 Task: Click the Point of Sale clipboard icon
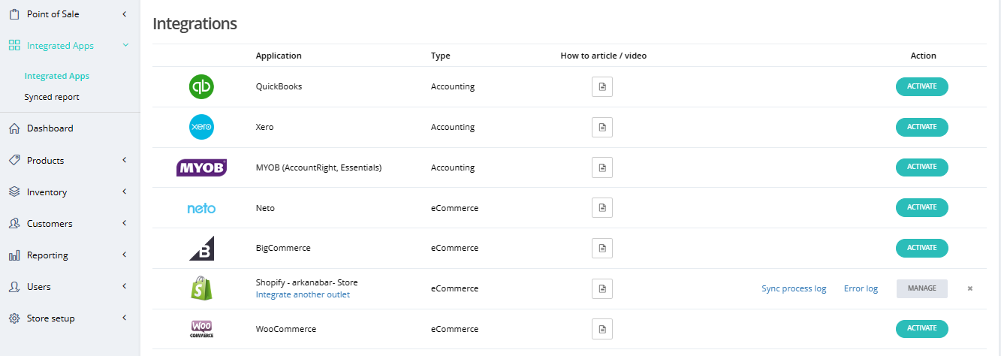coord(14,14)
